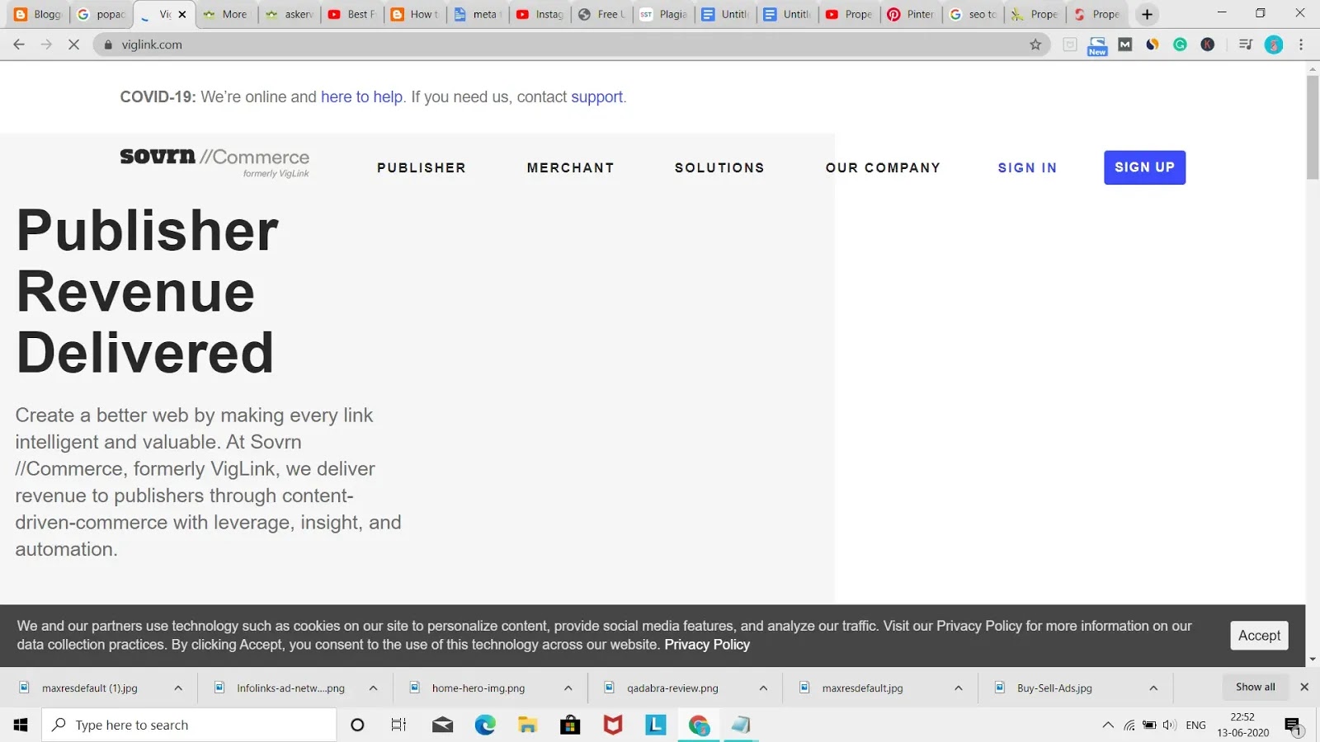
Task: Open the Buy-Sell-Ads.jpg downloaded file
Action: (1054, 688)
